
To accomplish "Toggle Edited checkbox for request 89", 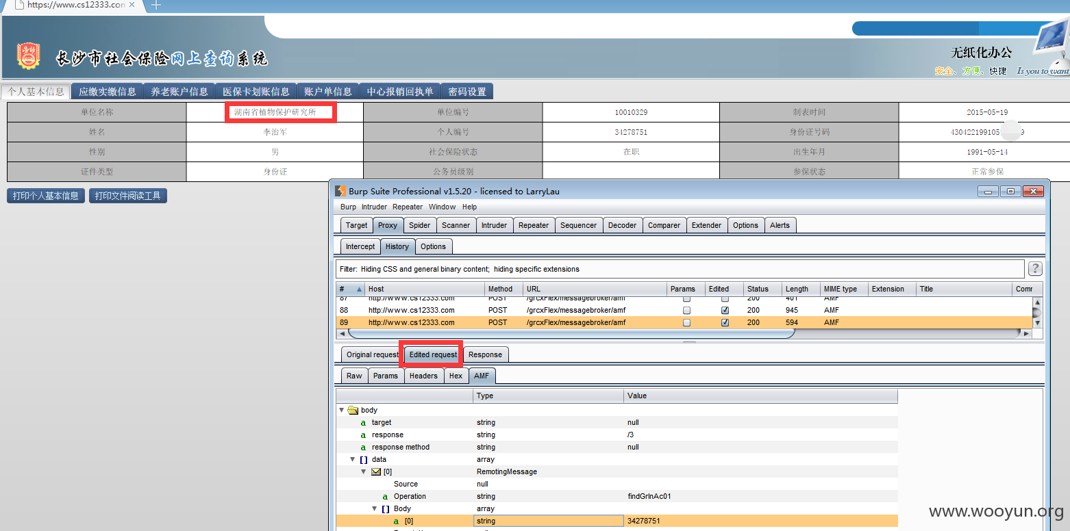I will coord(725,322).
